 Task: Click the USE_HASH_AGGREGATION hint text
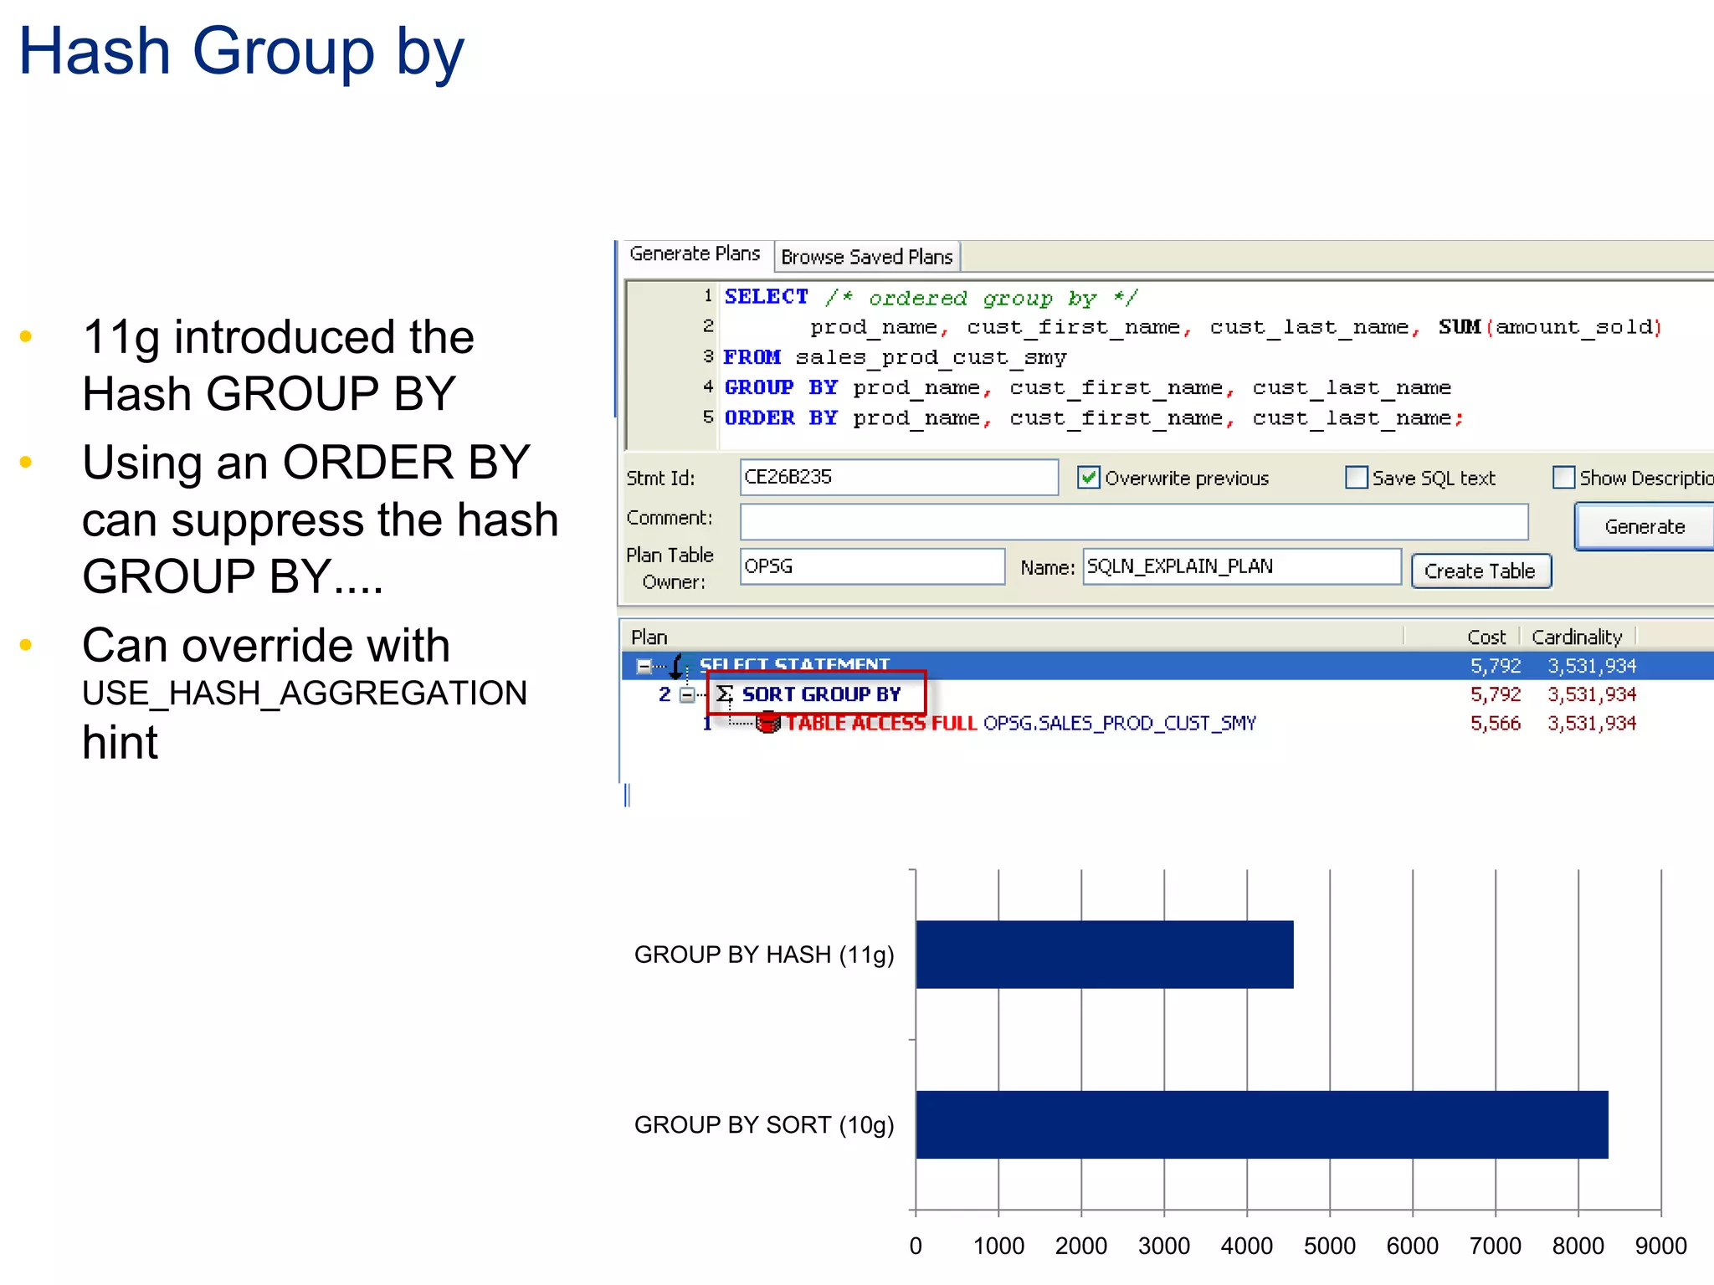click(x=305, y=693)
